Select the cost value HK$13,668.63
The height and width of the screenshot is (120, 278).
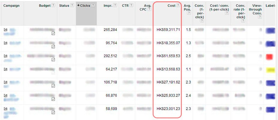(x=168, y=69)
